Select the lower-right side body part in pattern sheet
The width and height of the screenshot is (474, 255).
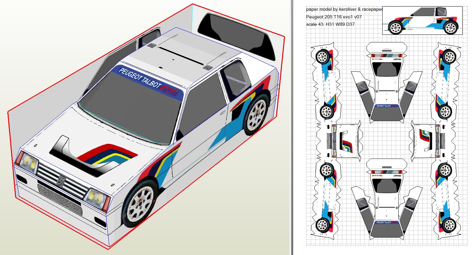445,198
